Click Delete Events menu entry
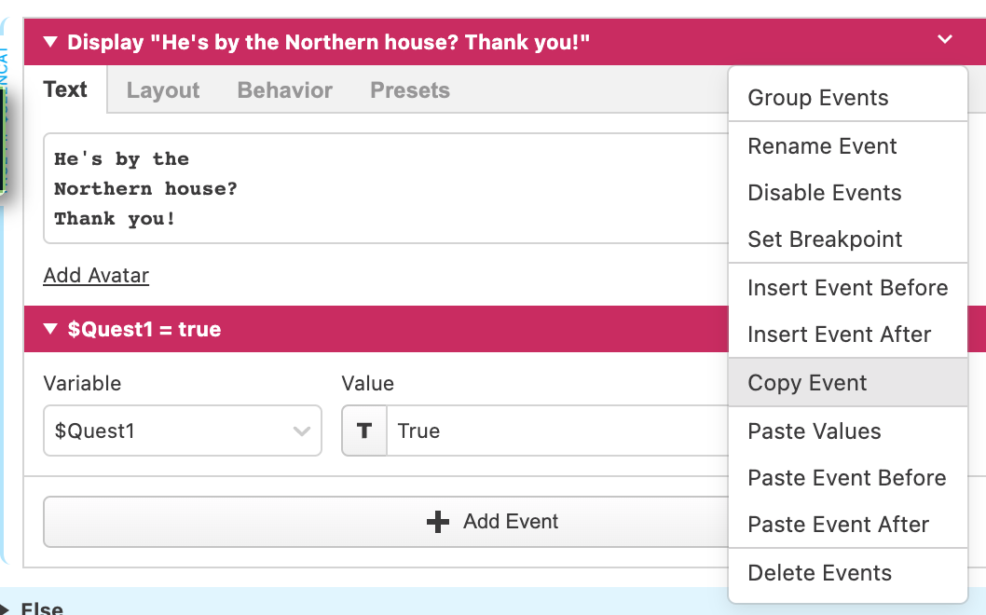Screen dimensions: 986x615 coord(819,573)
